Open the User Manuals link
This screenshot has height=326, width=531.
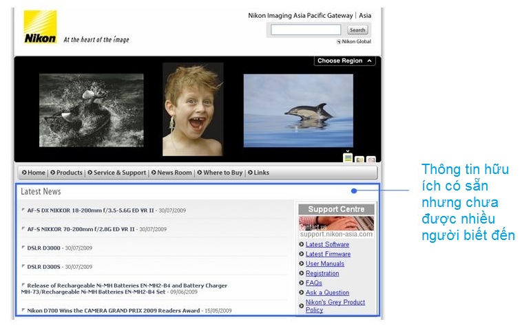325,263
